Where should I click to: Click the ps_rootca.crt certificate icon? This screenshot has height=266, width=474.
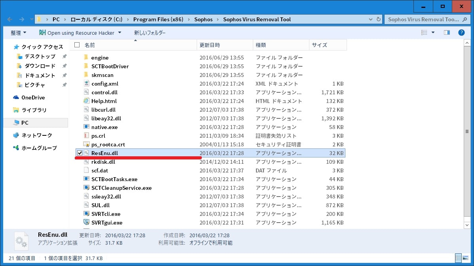[87, 144]
